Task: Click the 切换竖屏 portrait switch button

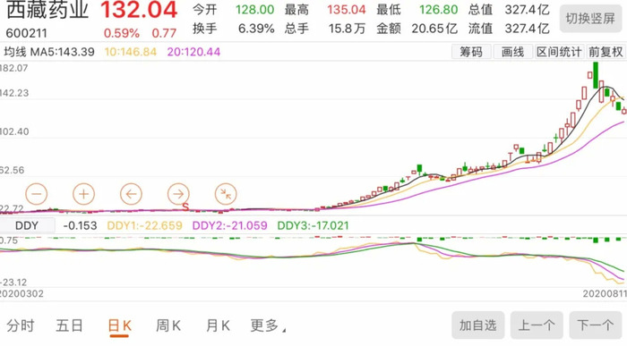Action: (x=590, y=19)
